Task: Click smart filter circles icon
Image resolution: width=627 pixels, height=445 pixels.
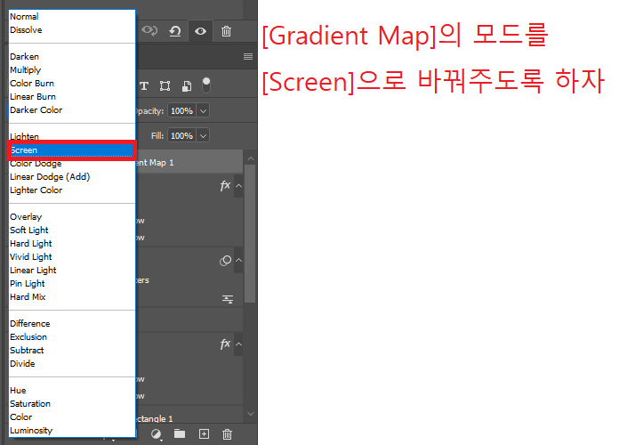Action: coord(226,261)
